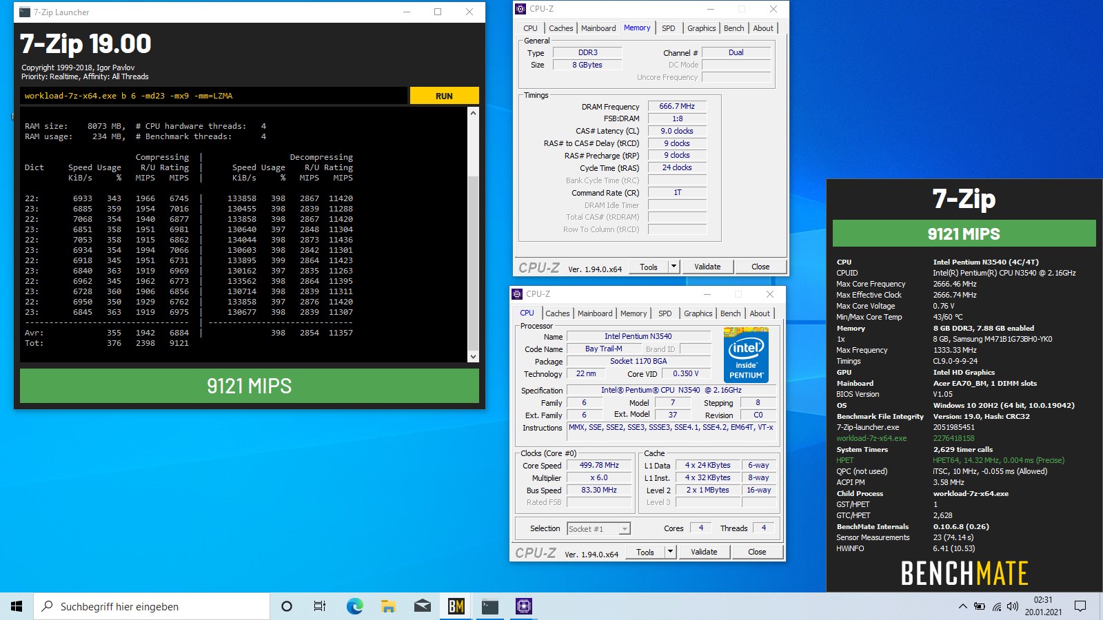Click the green 9121 MIPS result bar in launcher

pos(250,386)
